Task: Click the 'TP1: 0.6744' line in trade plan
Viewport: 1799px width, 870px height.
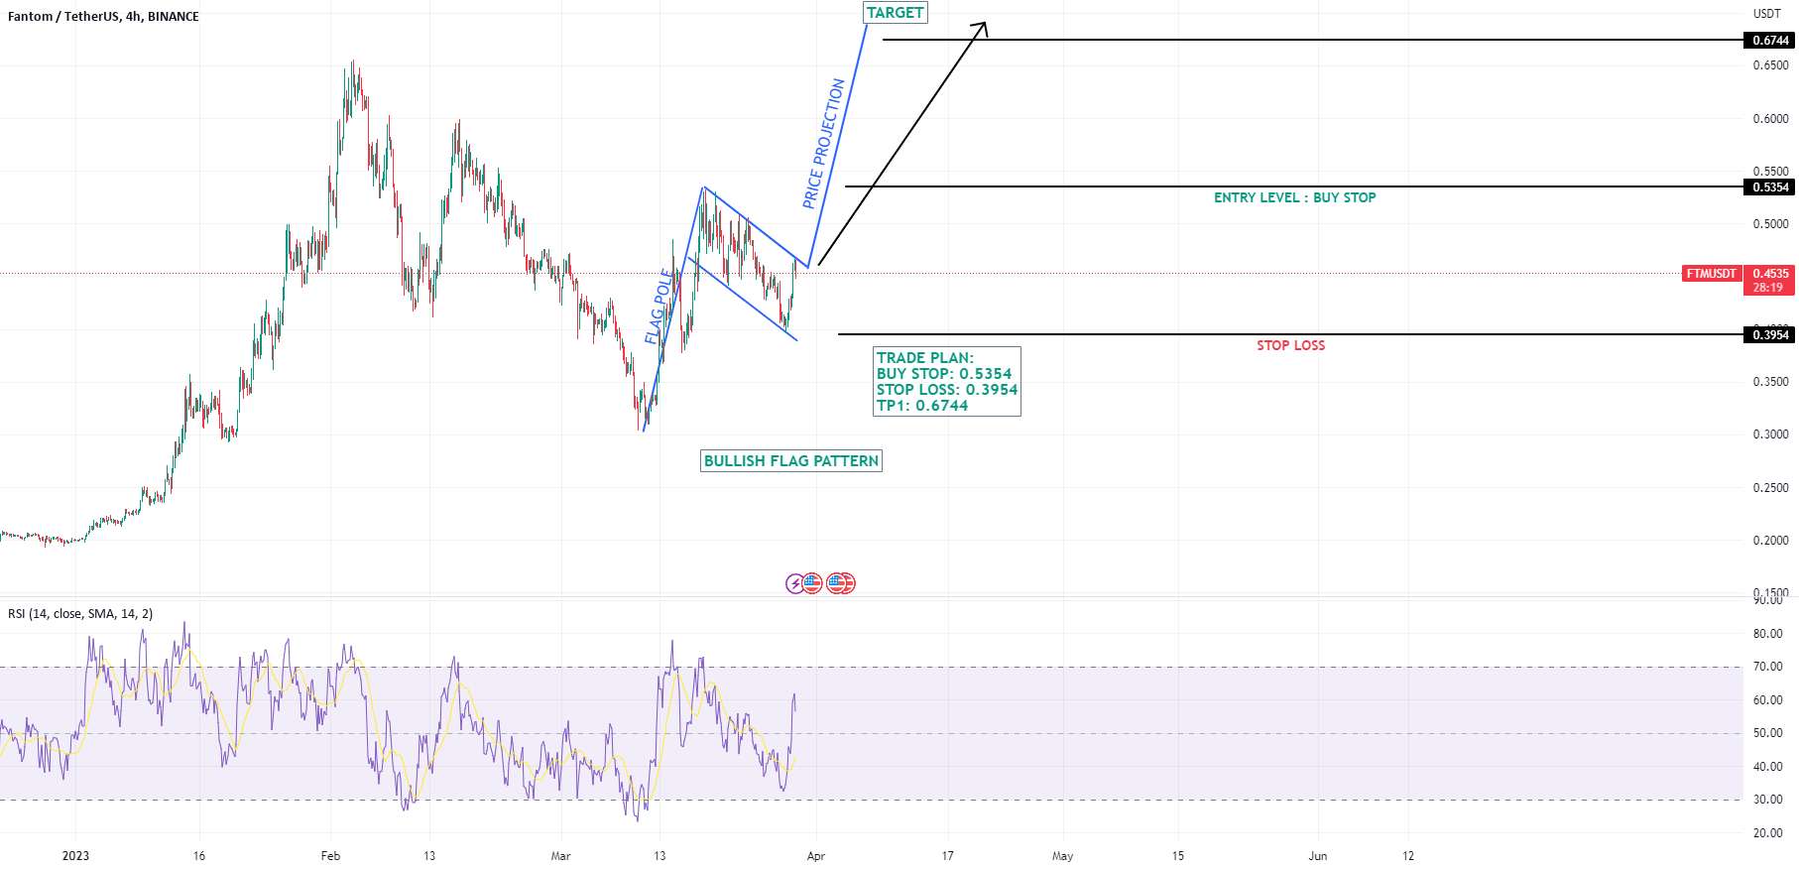Action: [922, 406]
